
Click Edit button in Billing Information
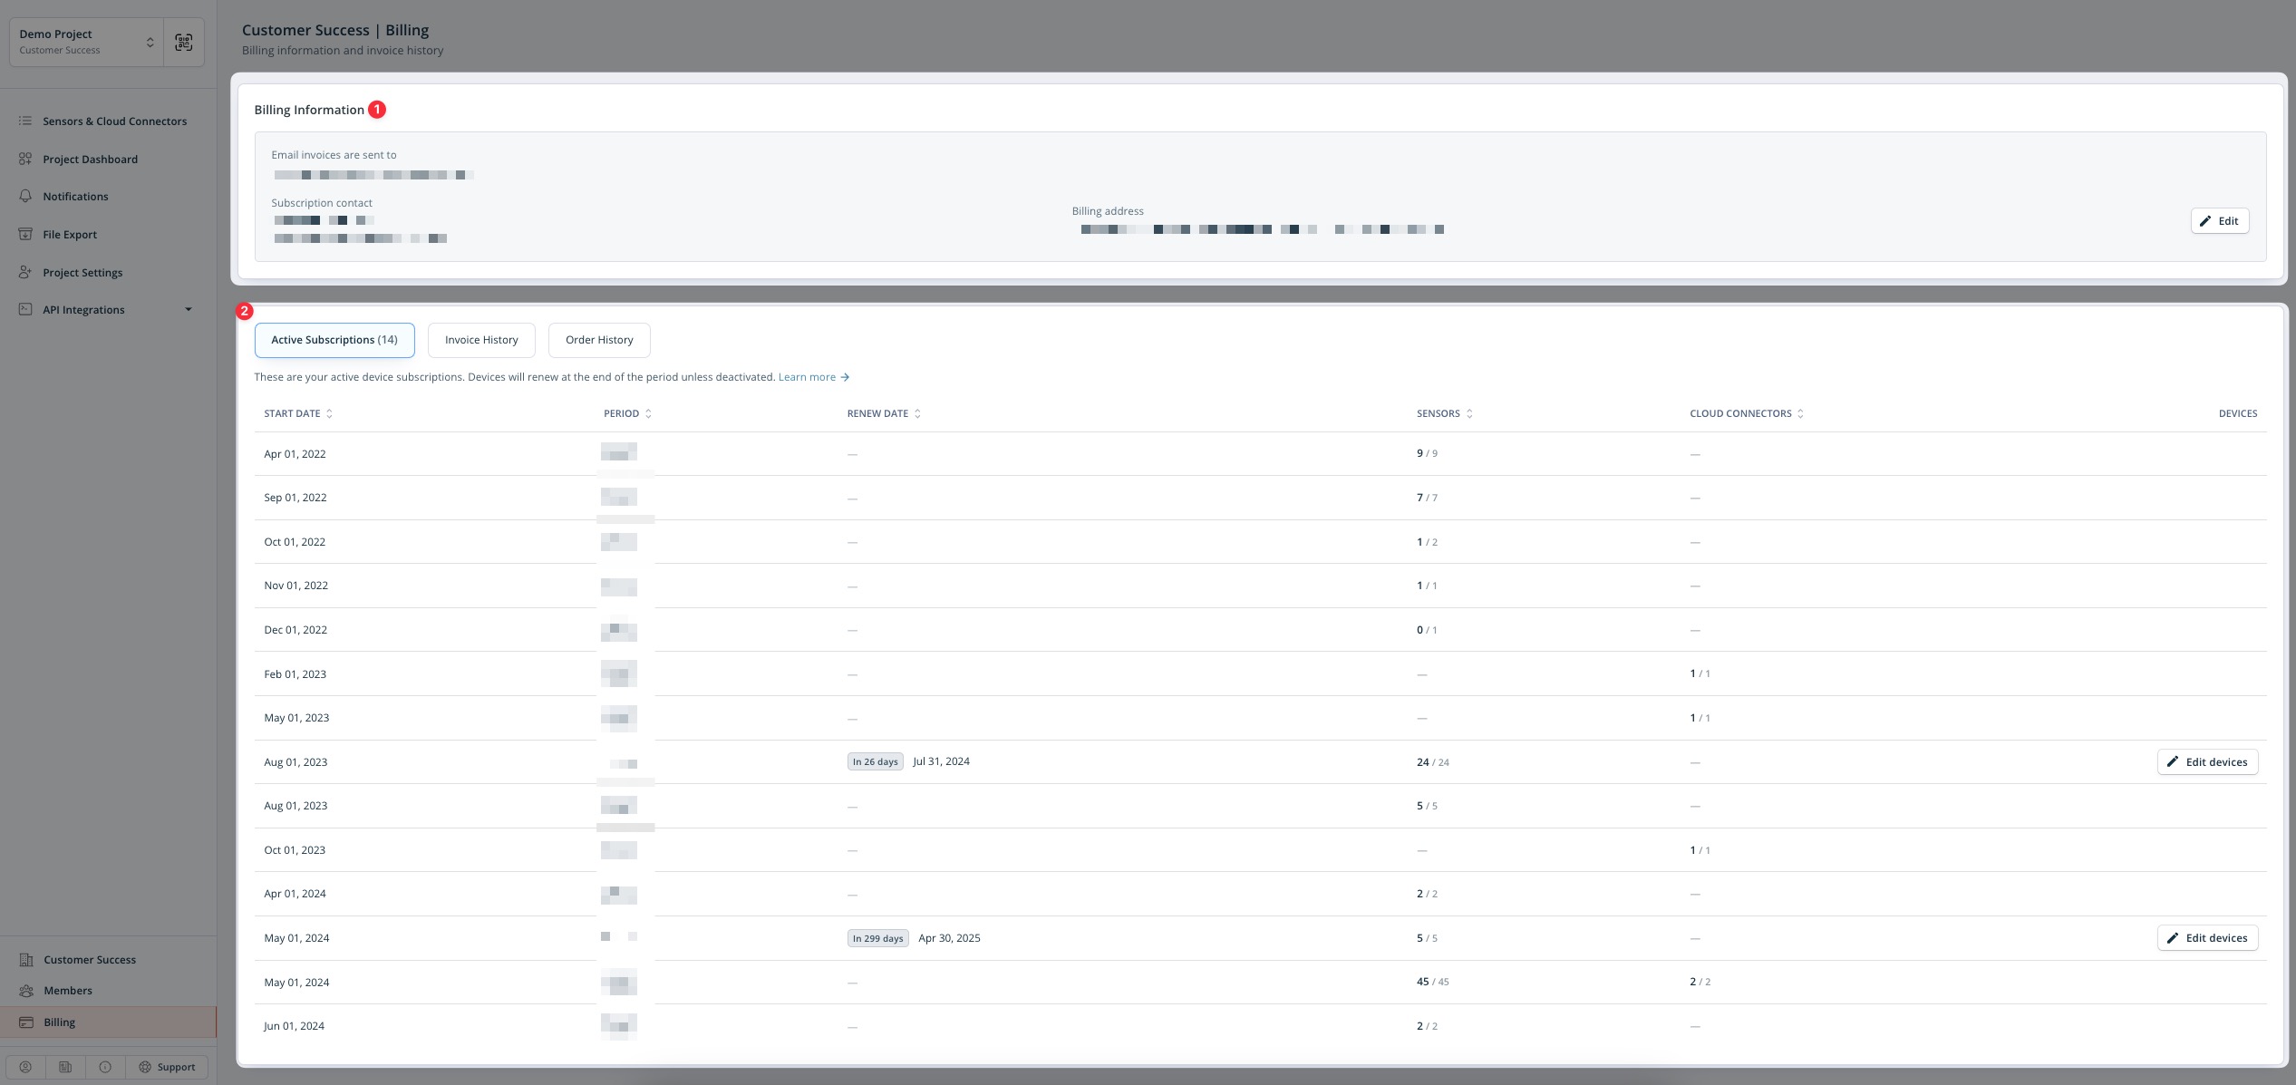point(2219,221)
